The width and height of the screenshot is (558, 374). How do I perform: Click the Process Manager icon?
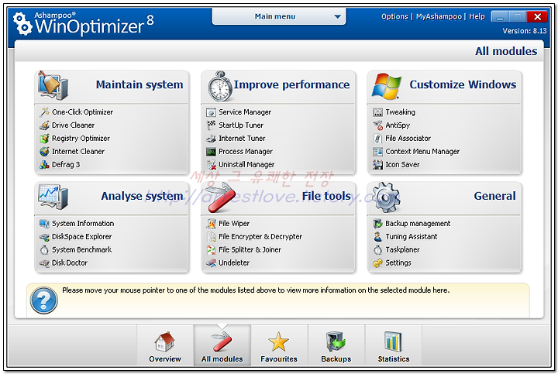[211, 152]
